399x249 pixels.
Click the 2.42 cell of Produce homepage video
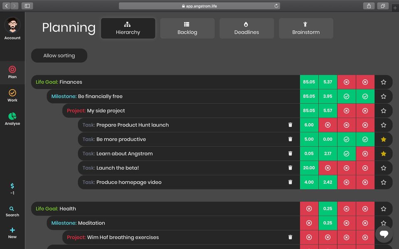tap(328, 182)
